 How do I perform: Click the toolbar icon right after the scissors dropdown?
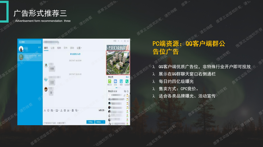pyautogui.click(x=73, y=110)
